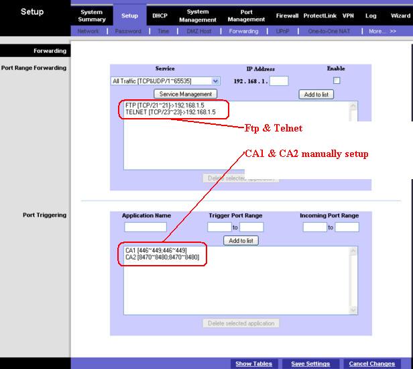Open One-to-One NAT submenu
This screenshot has width=413, height=369.
(329, 32)
